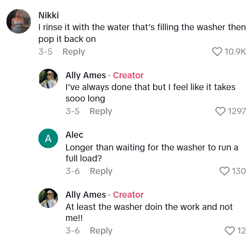Reply to Nikki's comment
This screenshot has width=250, height=247.
(74, 52)
